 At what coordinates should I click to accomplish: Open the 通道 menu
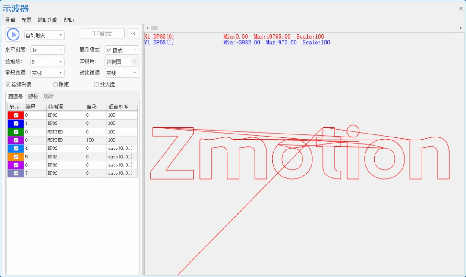[x=10, y=20]
